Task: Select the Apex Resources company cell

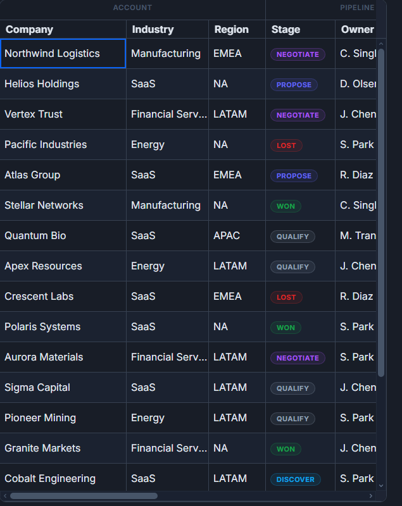Action: pyautogui.click(x=63, y=266)
